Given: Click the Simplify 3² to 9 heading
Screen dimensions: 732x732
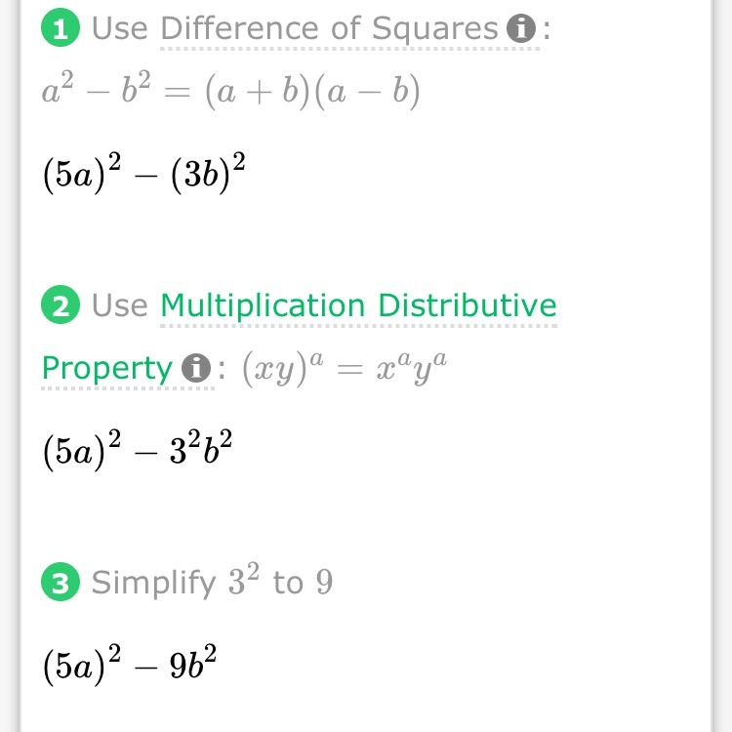Looking at the screenshot, I should pyautogui.click(x=212, y=583).
